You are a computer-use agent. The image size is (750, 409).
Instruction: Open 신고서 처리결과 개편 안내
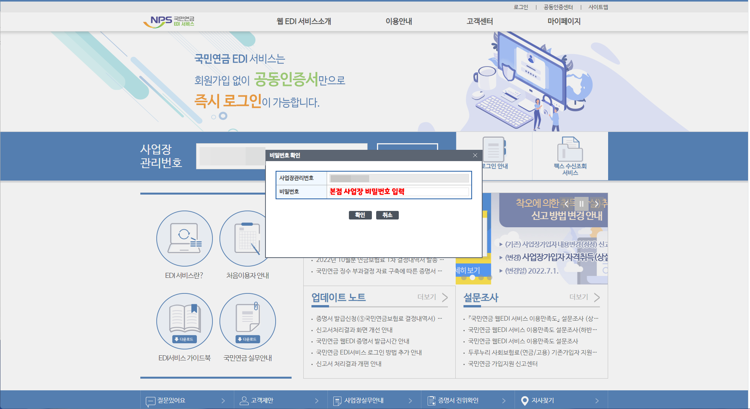click(x=349, y=363)
